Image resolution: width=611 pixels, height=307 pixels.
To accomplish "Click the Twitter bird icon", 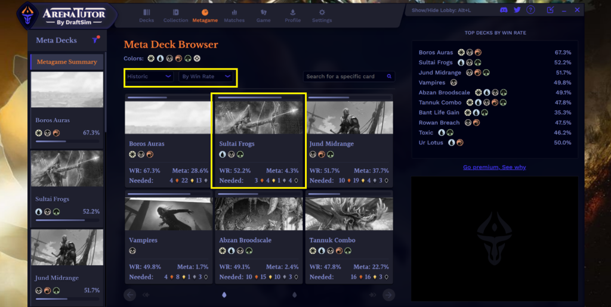I will point(517,10).
